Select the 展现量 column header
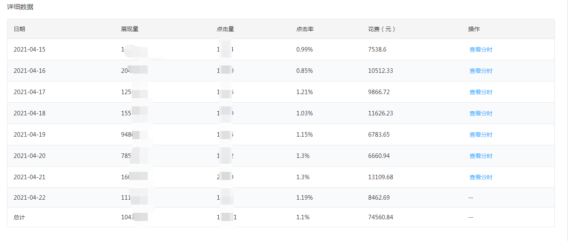Screen dimensions: 568x241 tap(130, 29)
